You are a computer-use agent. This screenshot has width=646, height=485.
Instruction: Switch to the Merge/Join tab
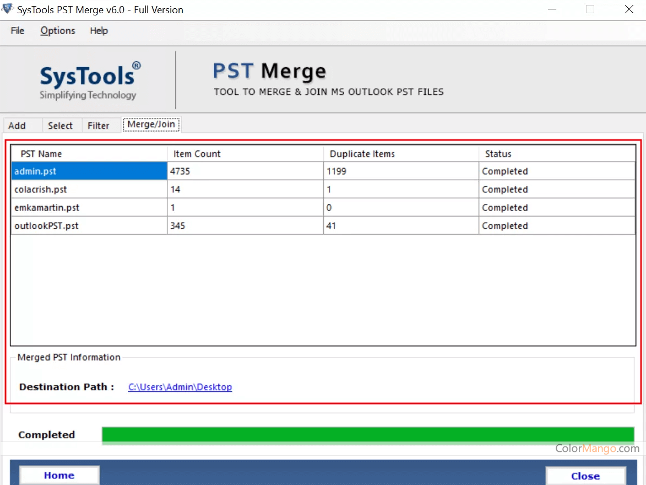click(150, 124)
